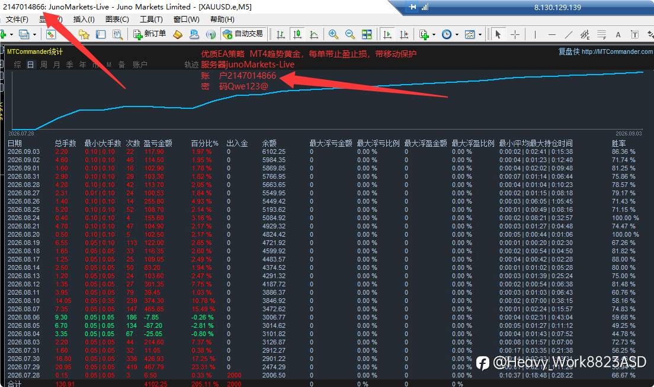Click the 胜率 column header
The height and width of the screenshot is (387, 654).
pyautogui.click(x=619, y=143)
